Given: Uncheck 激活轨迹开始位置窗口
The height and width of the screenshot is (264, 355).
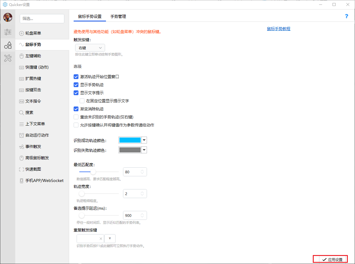Looking at the screenshot, I should click(76, 77).
